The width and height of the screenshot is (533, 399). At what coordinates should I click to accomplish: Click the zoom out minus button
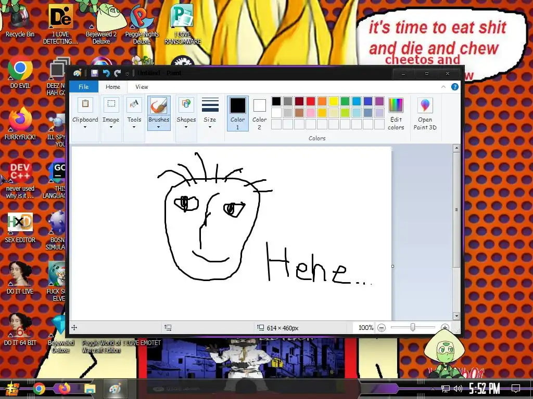(x=382, y=328)
